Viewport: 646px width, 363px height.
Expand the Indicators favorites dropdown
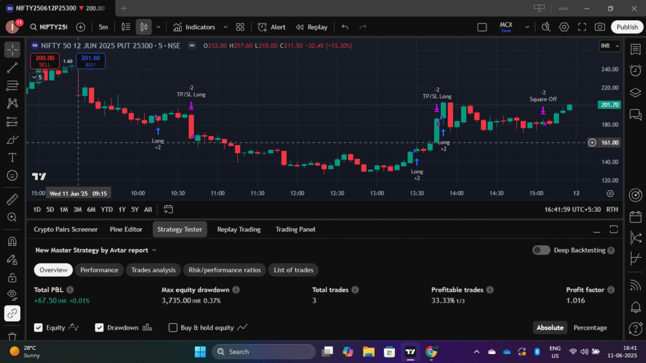pyautogui.click(x=225, y=27)
